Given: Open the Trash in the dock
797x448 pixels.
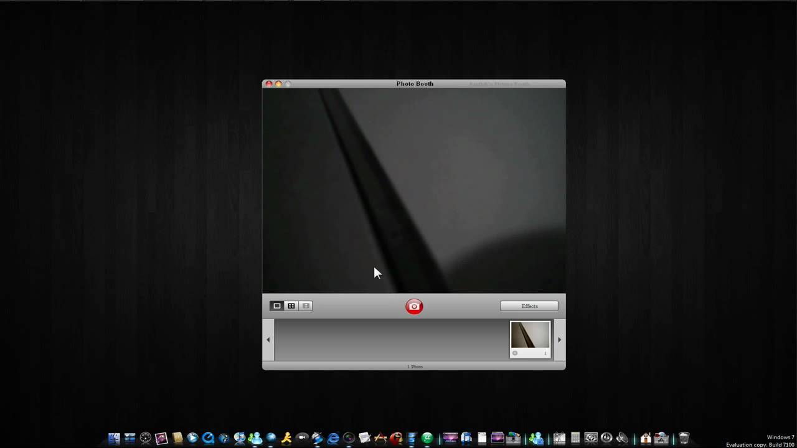Looking at the screenshot, I should point(684,438).
